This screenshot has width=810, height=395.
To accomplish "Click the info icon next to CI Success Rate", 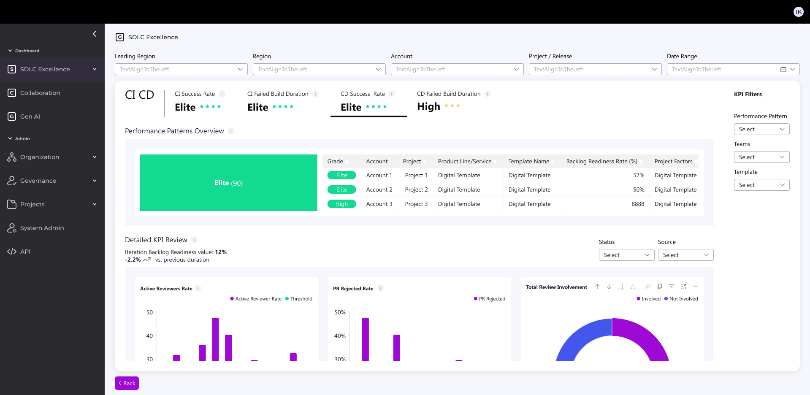I will pyautogui.click(x=222, y=94).
